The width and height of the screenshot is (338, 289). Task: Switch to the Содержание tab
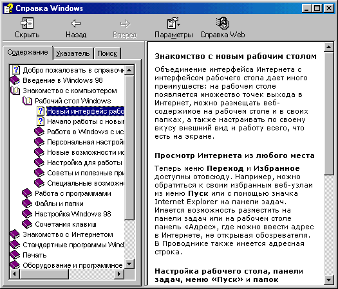[x=28, y=52]
